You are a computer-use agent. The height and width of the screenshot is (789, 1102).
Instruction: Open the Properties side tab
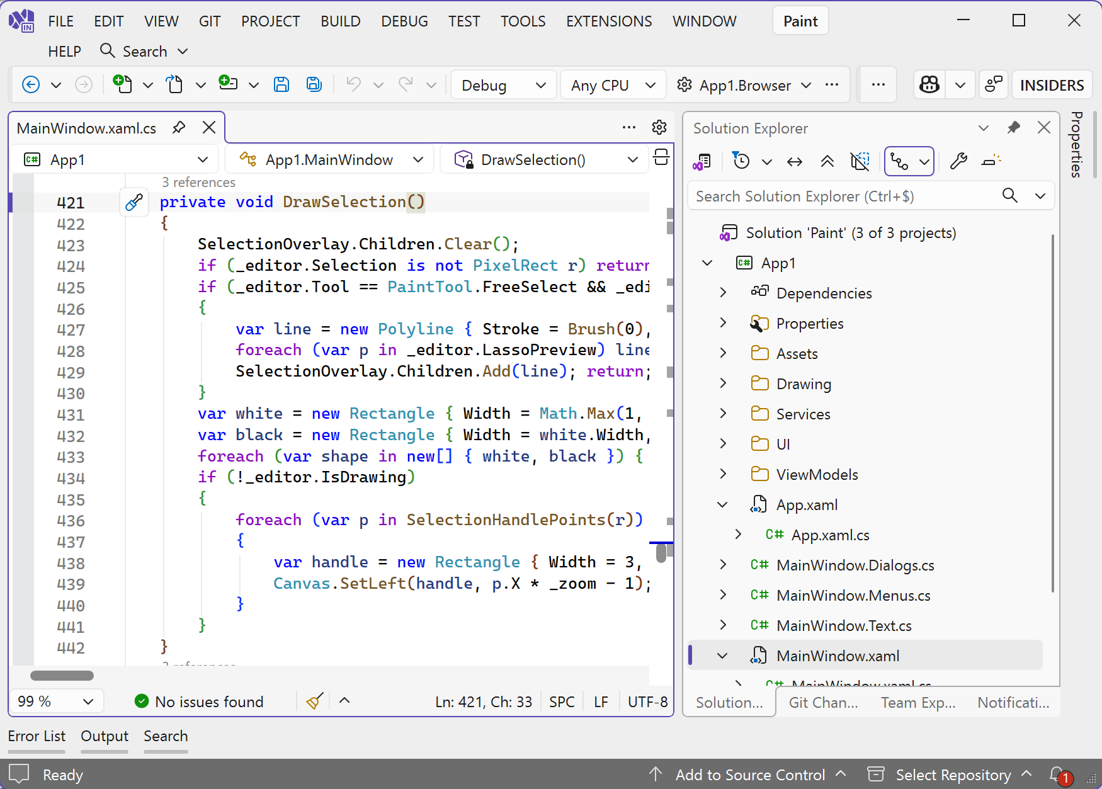(x=1076, y=145)
